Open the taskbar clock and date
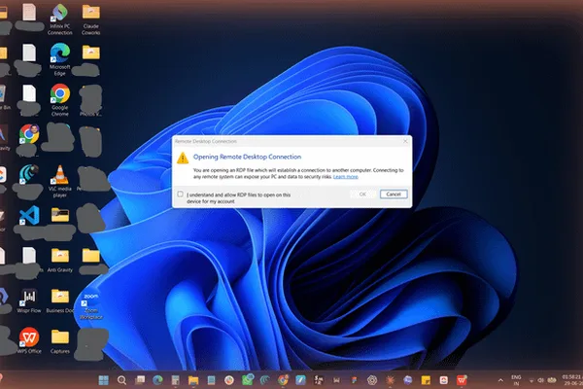This screenshot has height=389, width=583. (572, 380)
